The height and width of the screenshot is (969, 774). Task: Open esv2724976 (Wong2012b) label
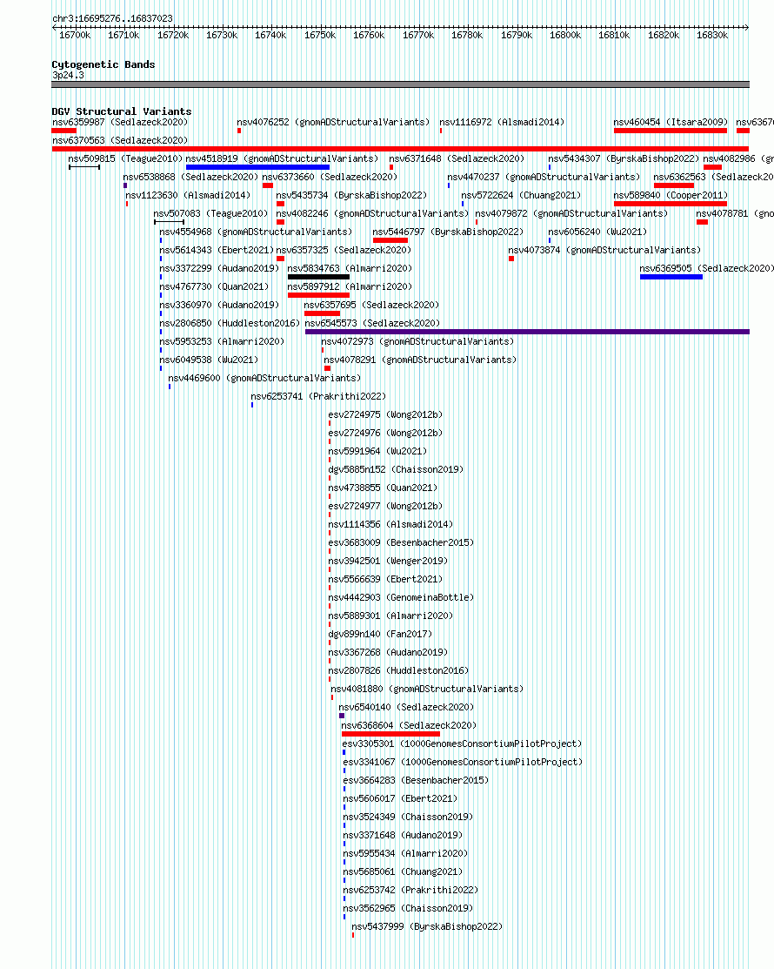(386, 433)
